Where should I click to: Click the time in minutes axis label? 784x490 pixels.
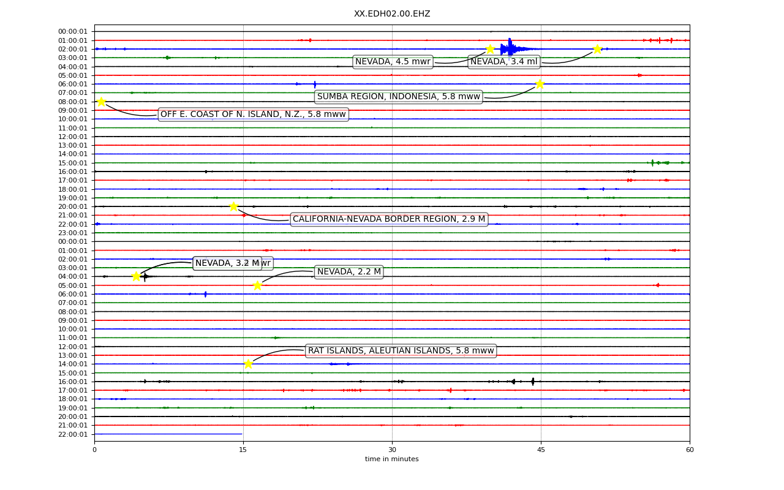[392, 459]
